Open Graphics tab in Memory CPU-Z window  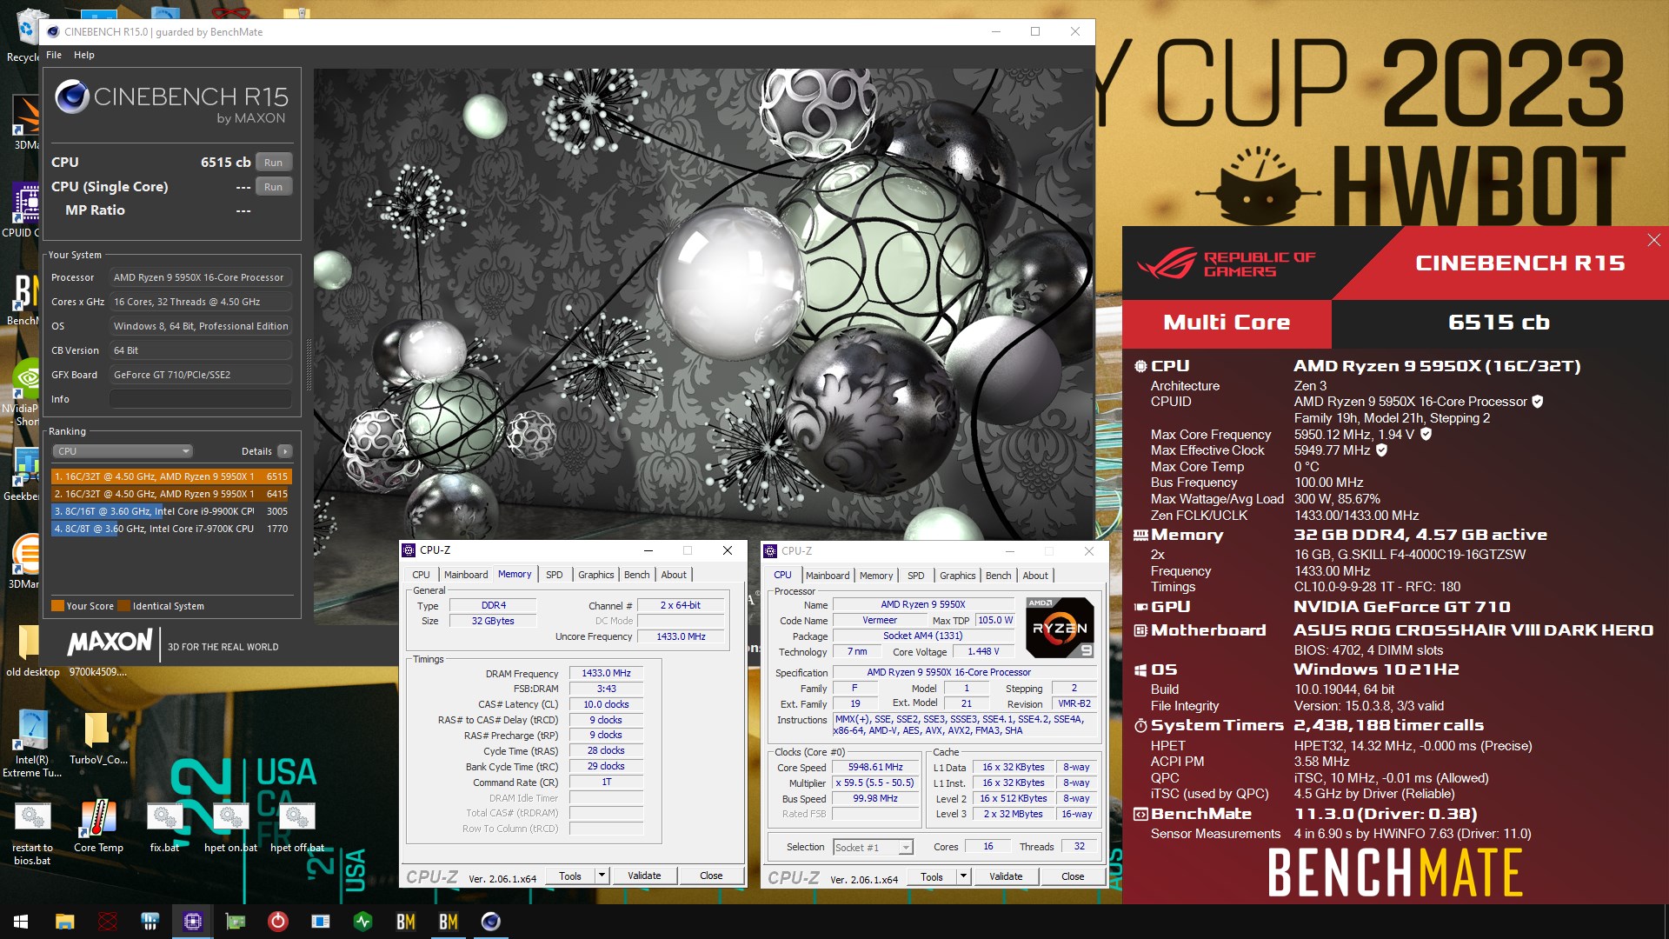(x=596, y=575)
